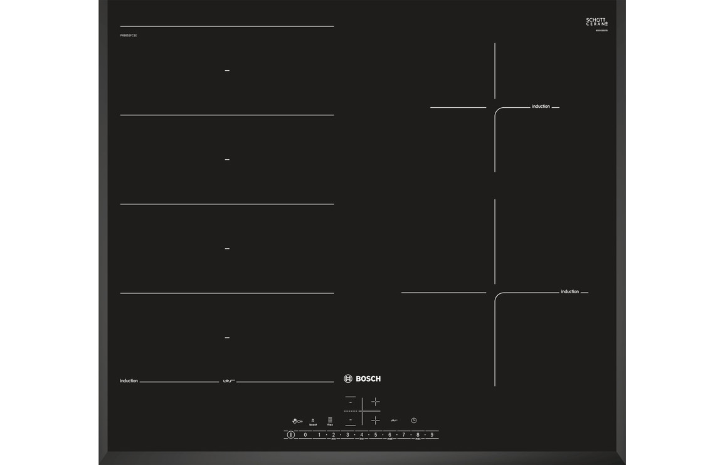Select the lower dash-shaped zone selector
Screen dimensions: 725x465
pyautogui.click(x=351, y=420)
